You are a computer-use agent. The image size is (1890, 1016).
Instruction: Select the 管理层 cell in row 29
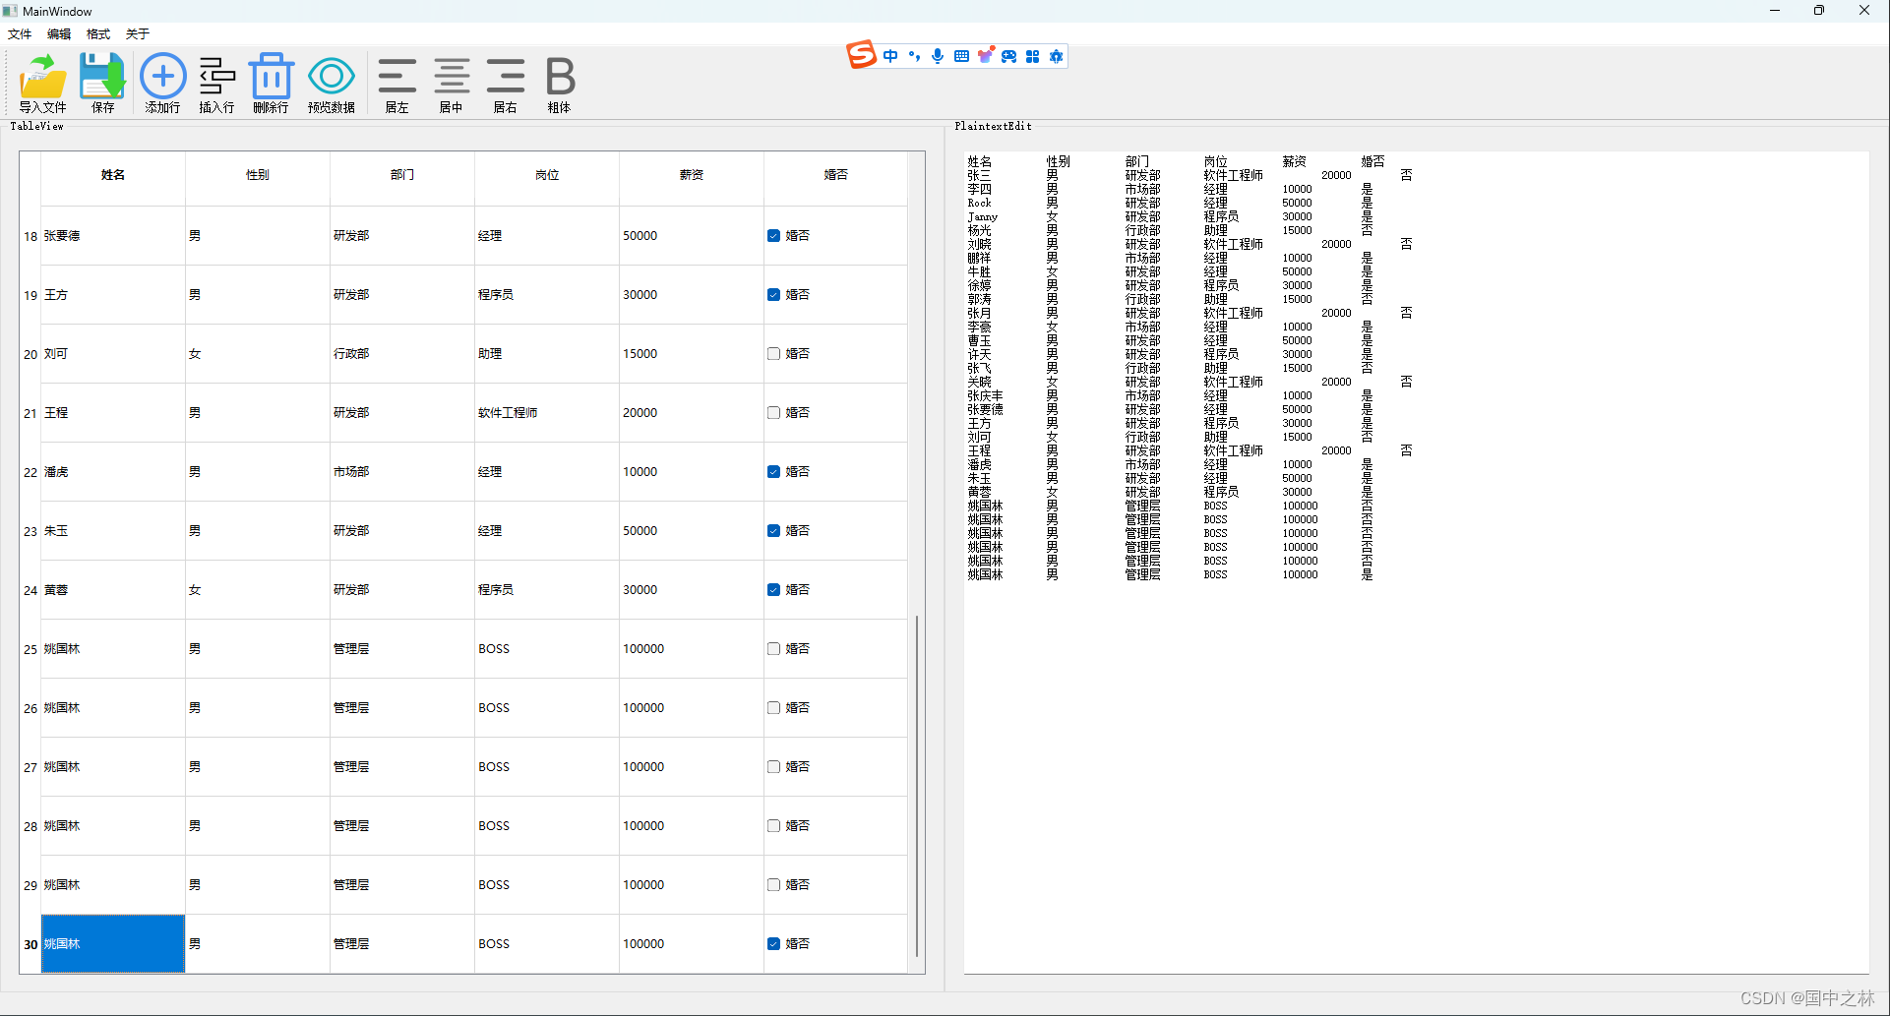[x=402, y=885]
